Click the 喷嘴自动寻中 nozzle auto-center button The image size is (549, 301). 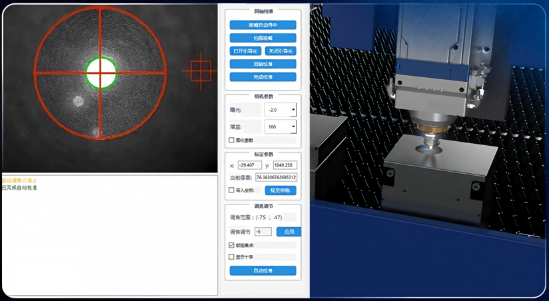[263, 25]
